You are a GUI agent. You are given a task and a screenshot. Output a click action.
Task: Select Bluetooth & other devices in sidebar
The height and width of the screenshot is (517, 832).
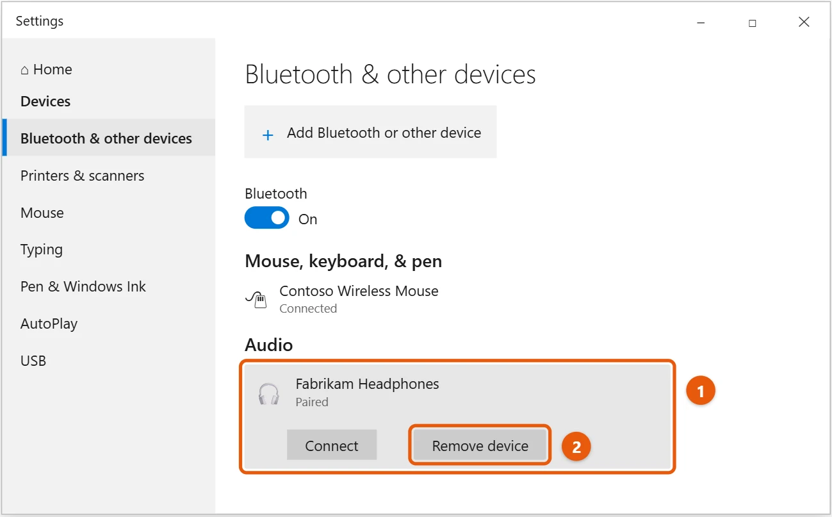pos(109,138)
